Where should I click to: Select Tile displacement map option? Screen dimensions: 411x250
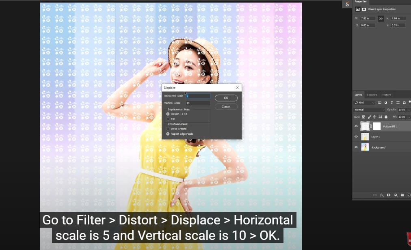[168, 119]
